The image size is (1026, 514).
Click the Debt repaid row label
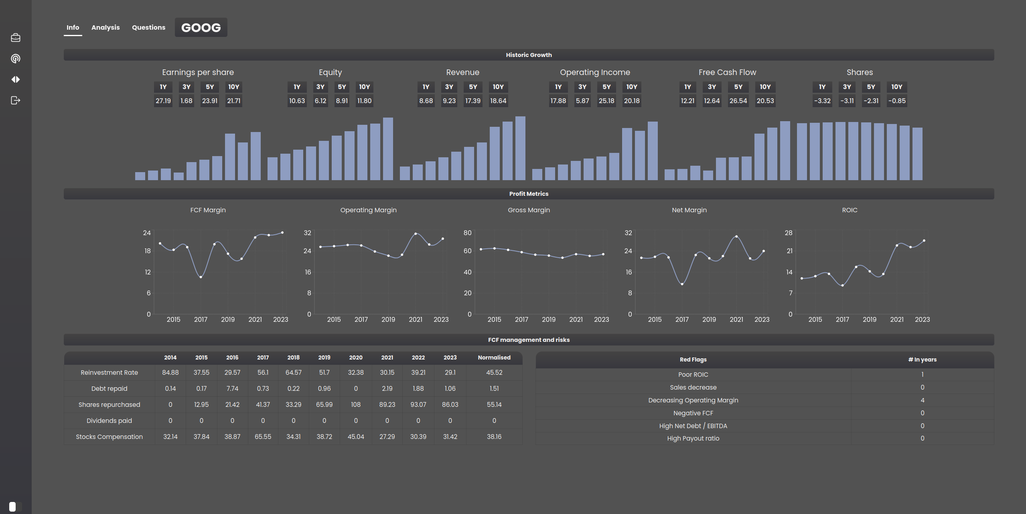109,388
